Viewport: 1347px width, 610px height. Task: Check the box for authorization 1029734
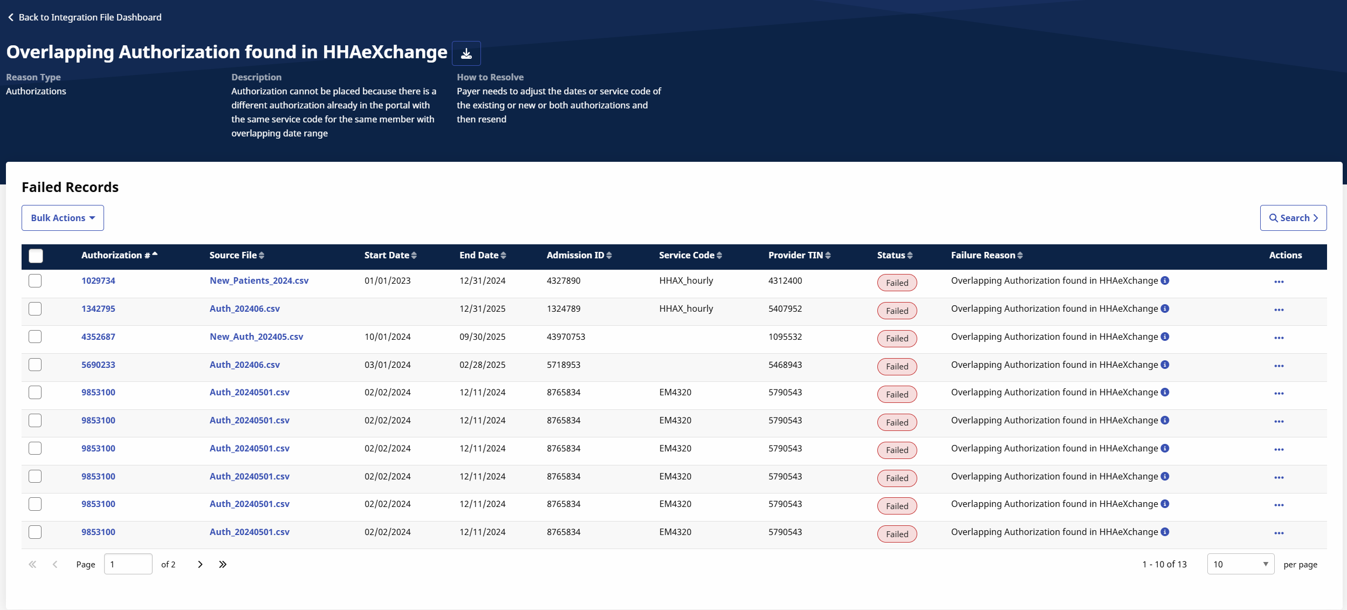pos(35,280)
